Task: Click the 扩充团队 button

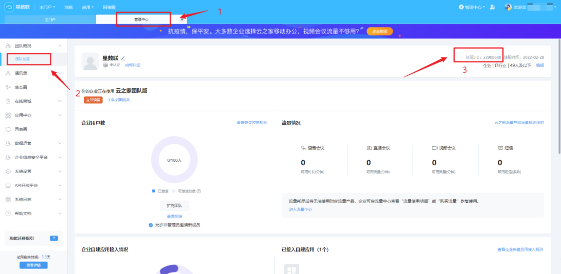Action: (174, 206)
